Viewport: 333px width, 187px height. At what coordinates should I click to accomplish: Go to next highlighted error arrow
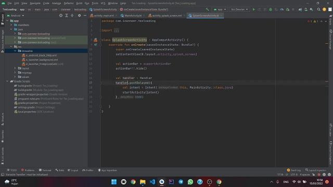coord(326,21)
